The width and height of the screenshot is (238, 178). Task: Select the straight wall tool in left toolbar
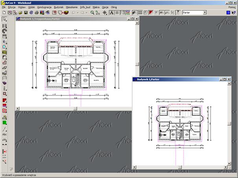point(5,26)
